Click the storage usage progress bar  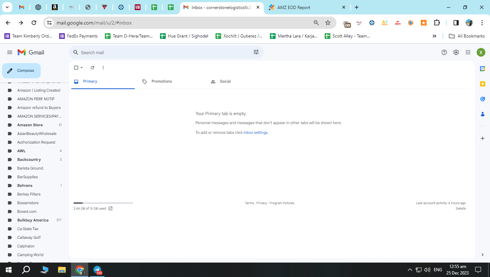click(103, 203)
